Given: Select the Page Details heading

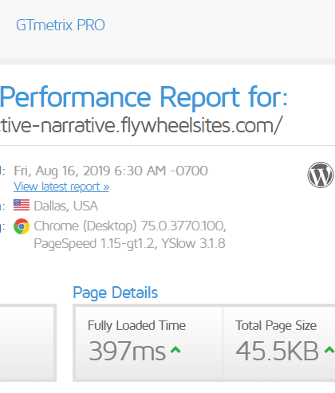Looking at the screenshot, I should 116,293.
